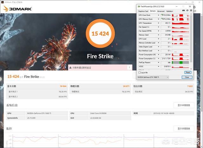Viewport: 203px width, 148px height.
Task: Click the 分数未通过联机验证 warning banner
Action: [x=100, y=67]
